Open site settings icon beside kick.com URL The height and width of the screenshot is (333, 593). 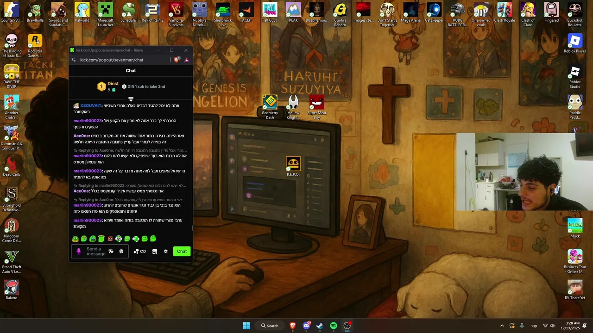coord(73,60)
